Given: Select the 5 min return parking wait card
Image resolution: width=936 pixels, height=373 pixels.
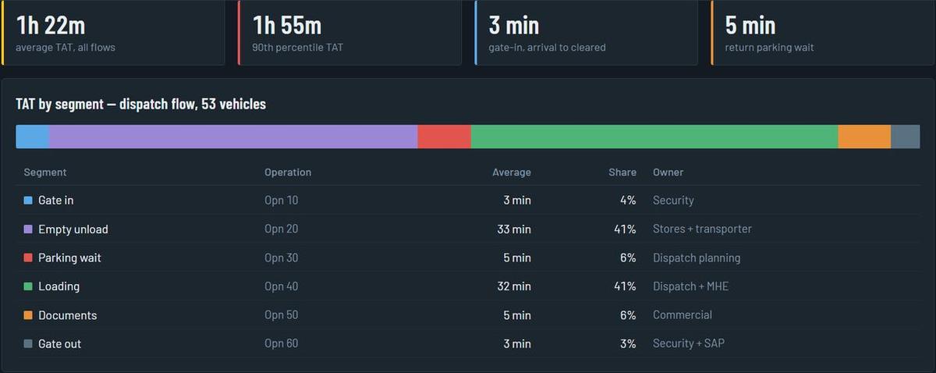Looking at the screenshot, I should (x=822, y=32).
